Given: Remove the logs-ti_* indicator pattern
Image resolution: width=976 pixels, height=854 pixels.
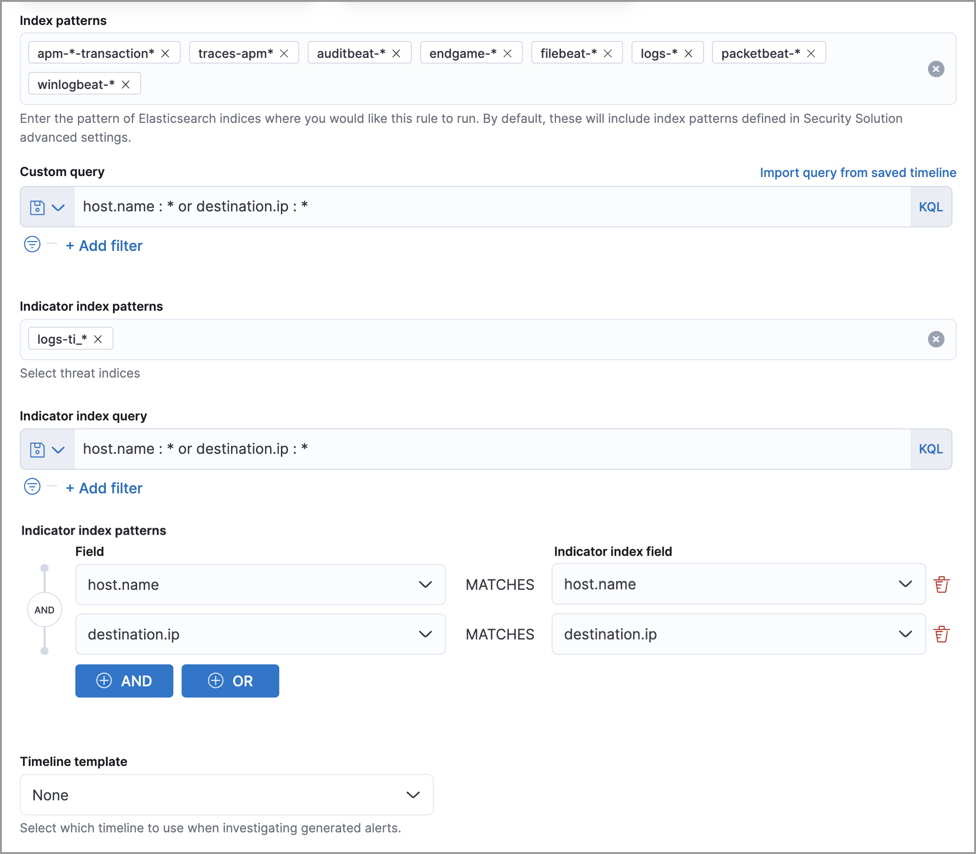Looking at the screenshot, I should [98, 339].
